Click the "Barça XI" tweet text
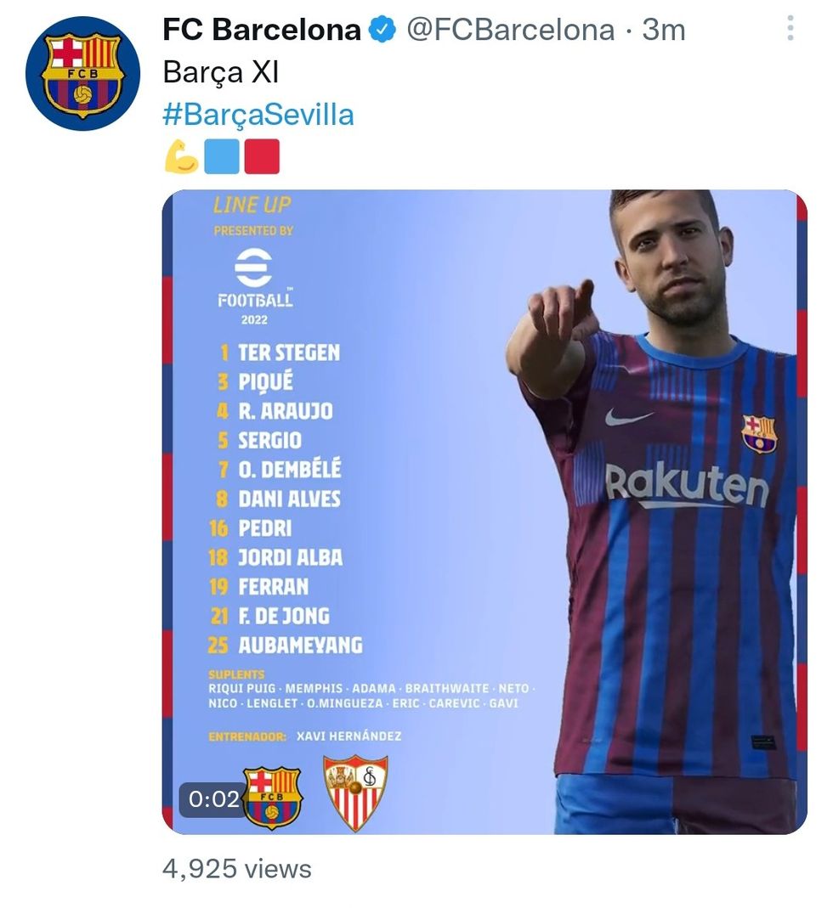 pos(220,73)
